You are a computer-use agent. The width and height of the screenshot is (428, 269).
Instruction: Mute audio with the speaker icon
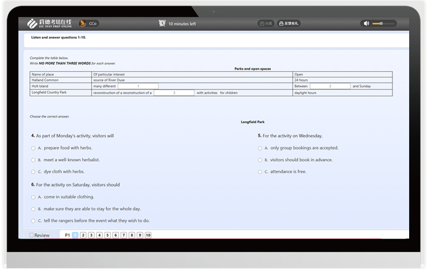click(x=366, y=23)
